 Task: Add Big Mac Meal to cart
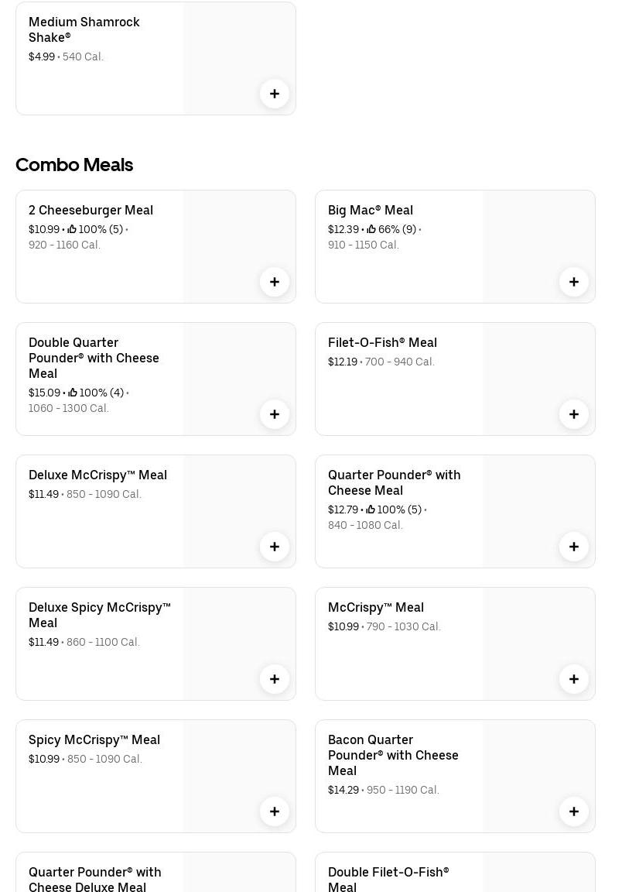pyautogui.click(x=574, y=282)
